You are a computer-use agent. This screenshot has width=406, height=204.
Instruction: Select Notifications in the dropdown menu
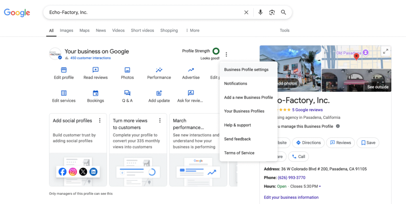(249, 83)
